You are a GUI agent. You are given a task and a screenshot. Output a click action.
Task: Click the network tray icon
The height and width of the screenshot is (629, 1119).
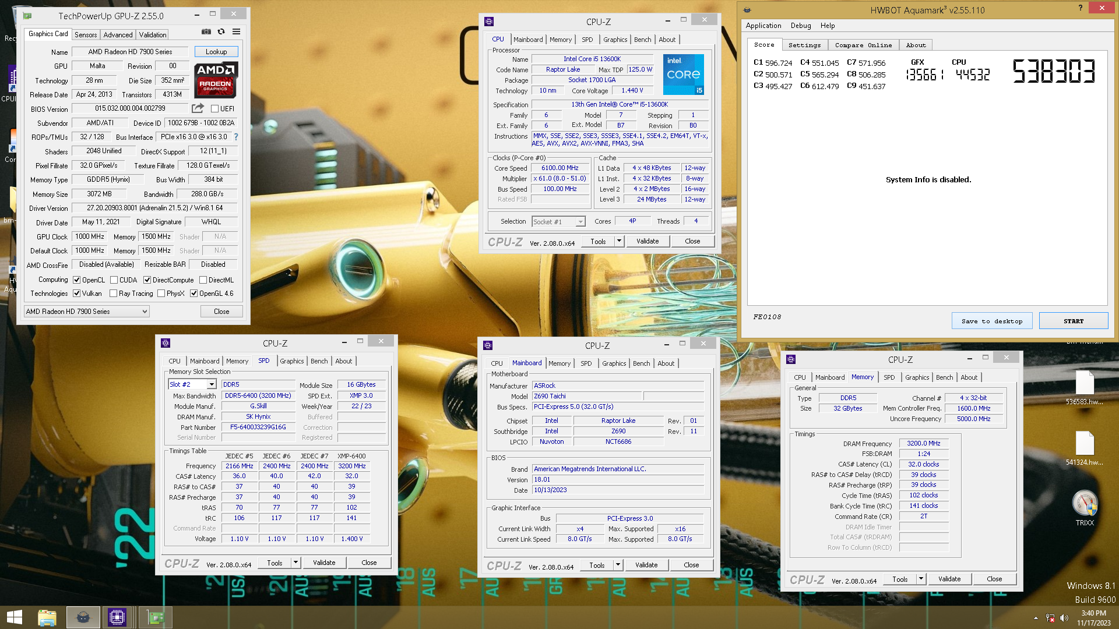point(1050,618)
